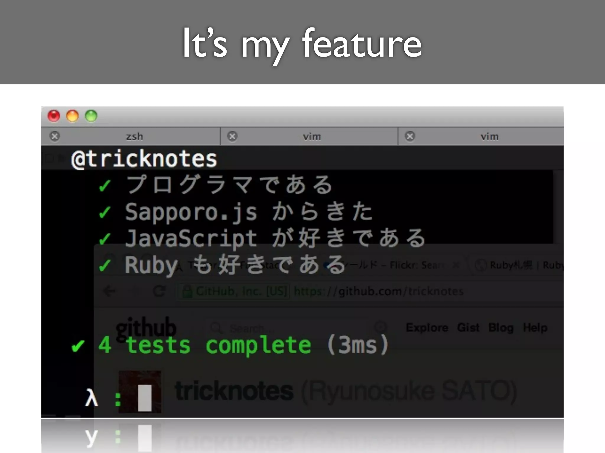Open the Explore link on GitHub
The image size is (605, 453).
coord(427,328)
